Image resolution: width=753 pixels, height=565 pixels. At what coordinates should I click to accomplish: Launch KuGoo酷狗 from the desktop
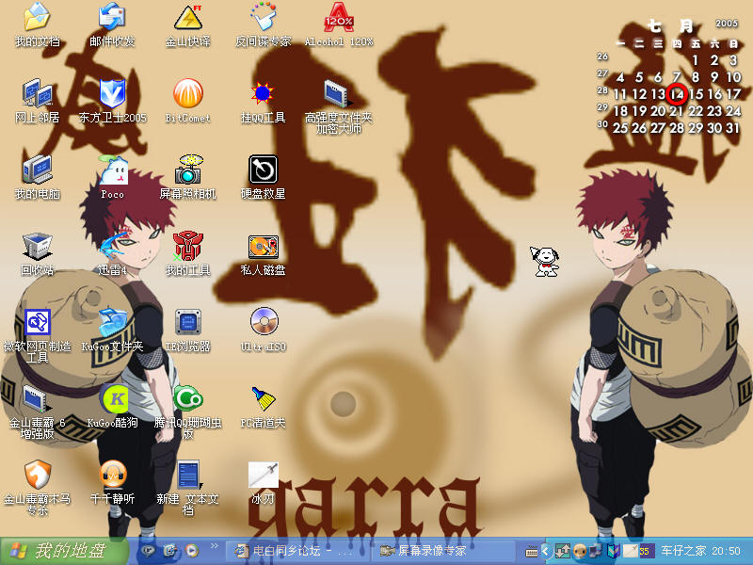point(112,399)
